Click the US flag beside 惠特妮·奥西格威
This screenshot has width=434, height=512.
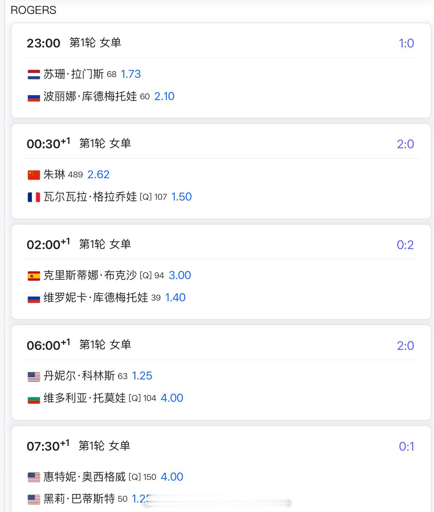[34, 477]
